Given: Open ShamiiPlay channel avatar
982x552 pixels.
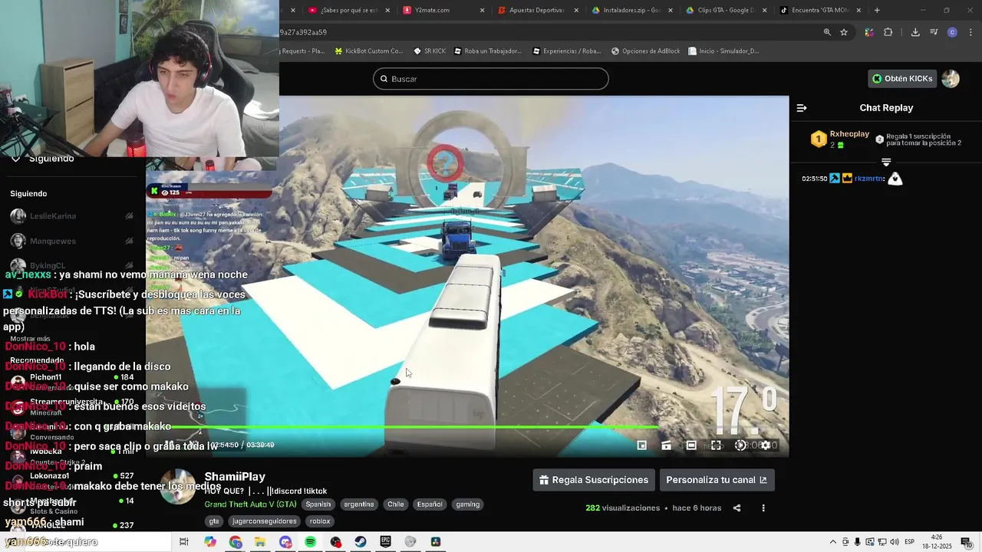Looking at the screenshot, I should click(x=178, y=487).
